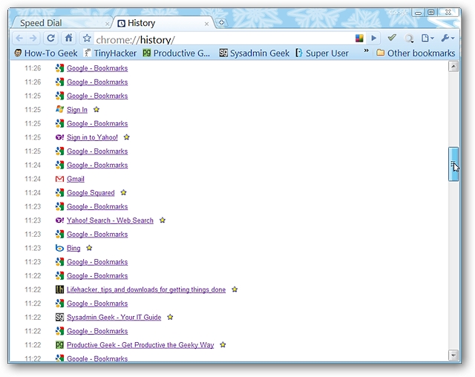
Task: Open Super User bookmark
Action: (x=322, y=53)
